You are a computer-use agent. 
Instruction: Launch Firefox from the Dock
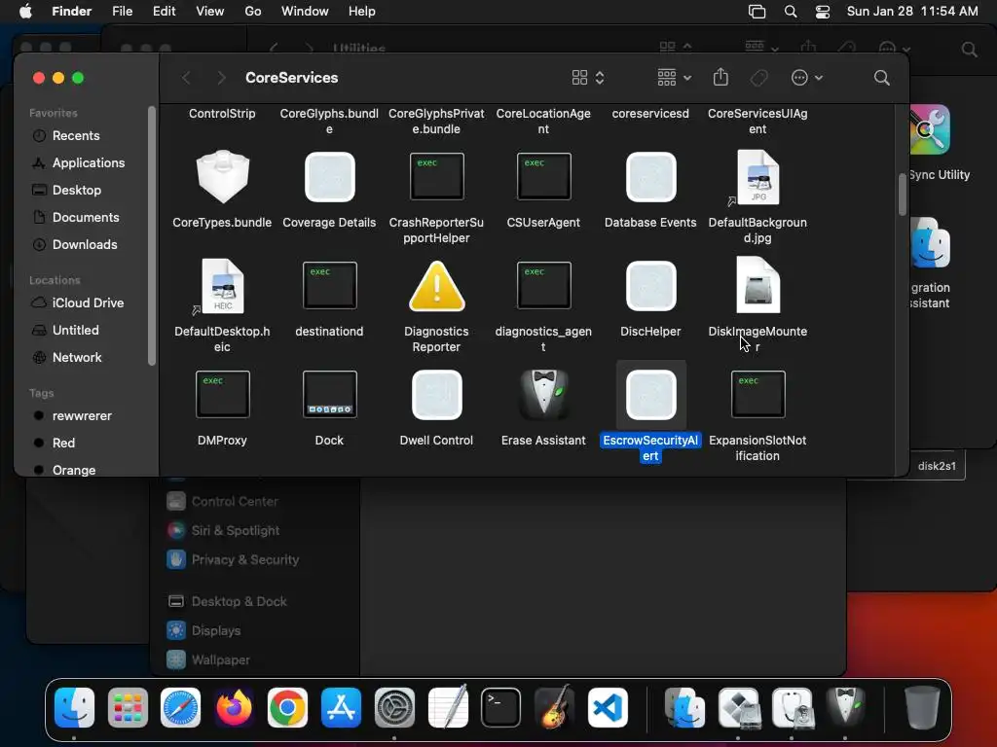pyautogui.click(x=234, y=707)
